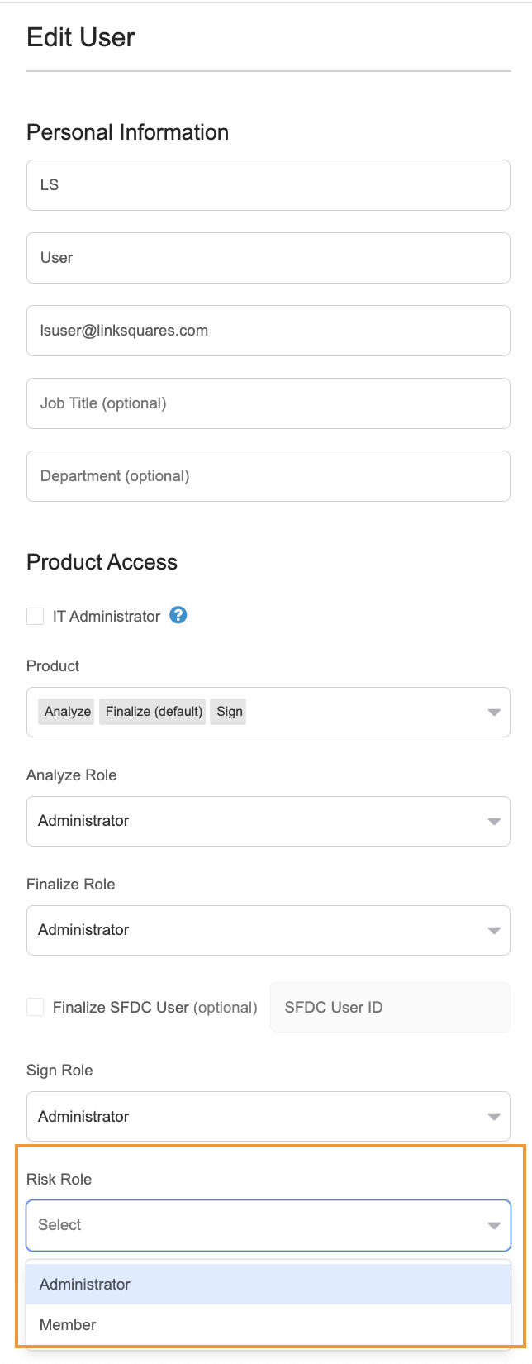
Task: Click the Risk Role dropdown arrow
Action: tap(494, 1225)
